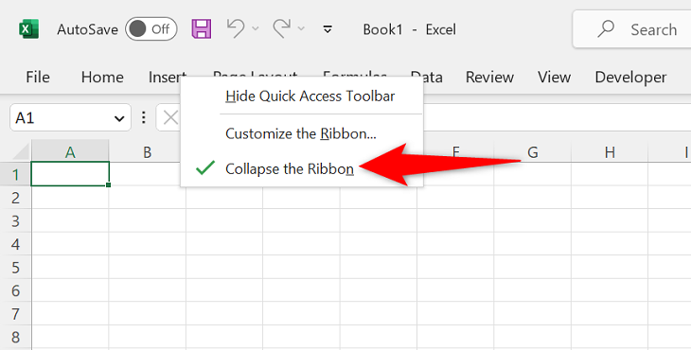Switch to the Developer tab

(x=630, y=77)
